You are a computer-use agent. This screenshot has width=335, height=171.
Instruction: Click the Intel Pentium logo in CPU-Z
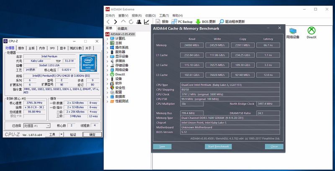[88, 63]
